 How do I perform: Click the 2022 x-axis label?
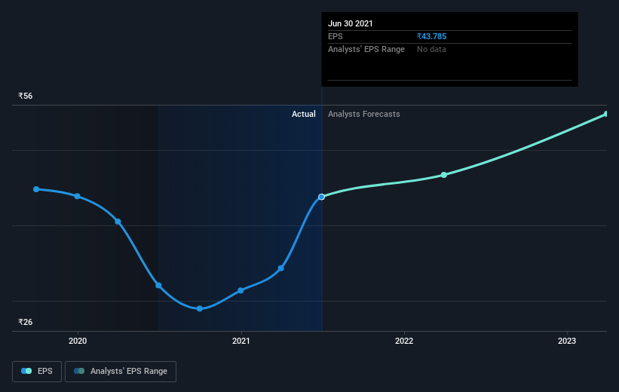click(404, 341)
